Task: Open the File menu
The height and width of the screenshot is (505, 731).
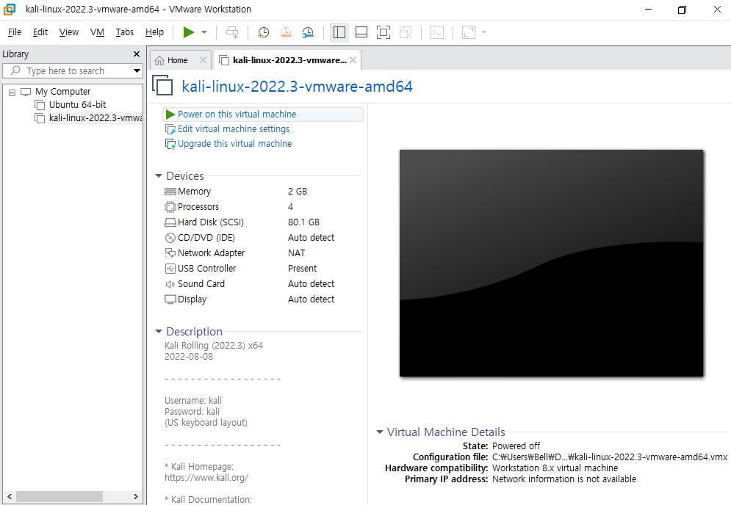Action: tap(15, 32)
